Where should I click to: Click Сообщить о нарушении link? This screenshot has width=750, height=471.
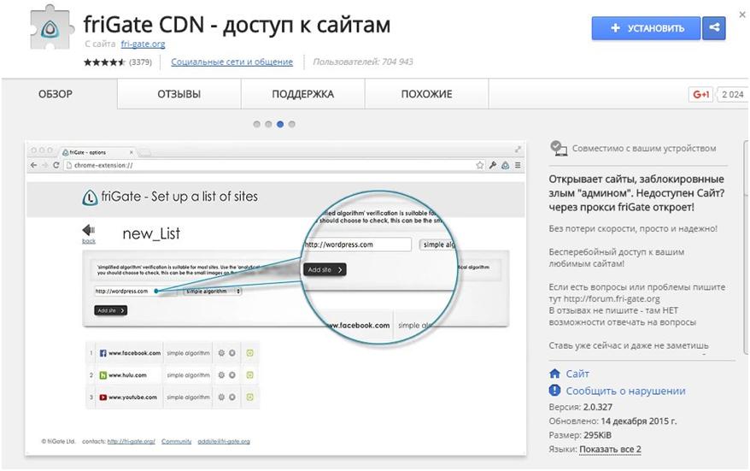pyautogui.click(x=625, y=391)
